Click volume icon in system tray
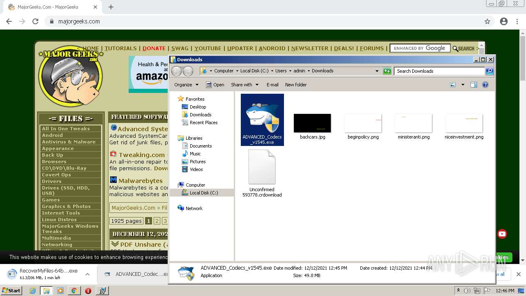The height and width of the screenshot is (296, 526). click(x=467, y=291)
